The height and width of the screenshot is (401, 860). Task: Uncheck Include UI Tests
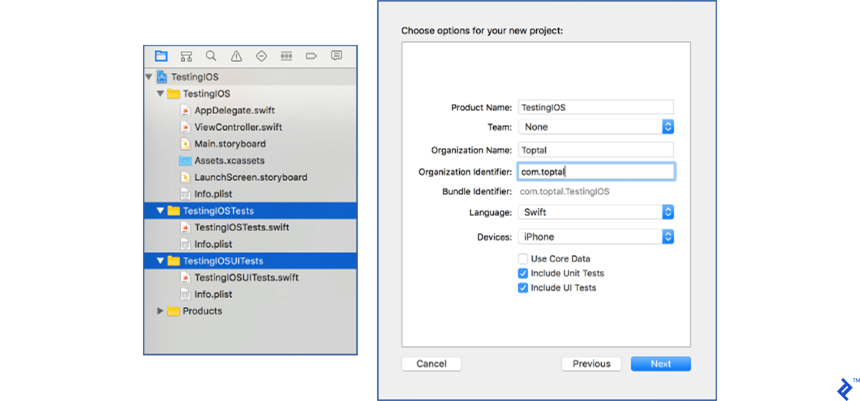523,288
